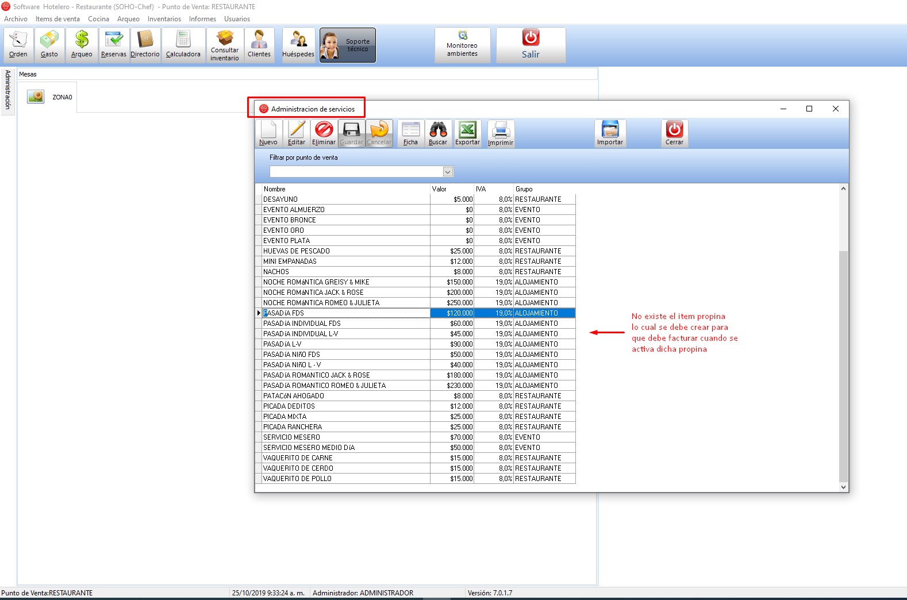Open Soporte técnico support button
The image size is (907, 600).
click(x=348, y=45)
